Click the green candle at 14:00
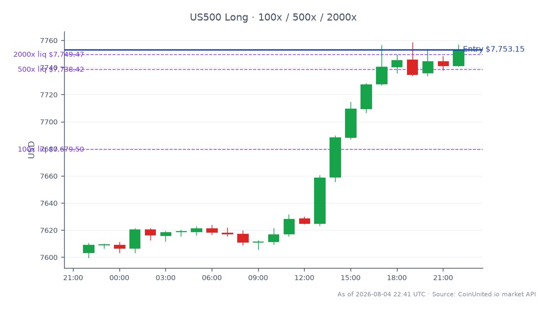Screen dimensions: 549x311 tap(335, 157)
